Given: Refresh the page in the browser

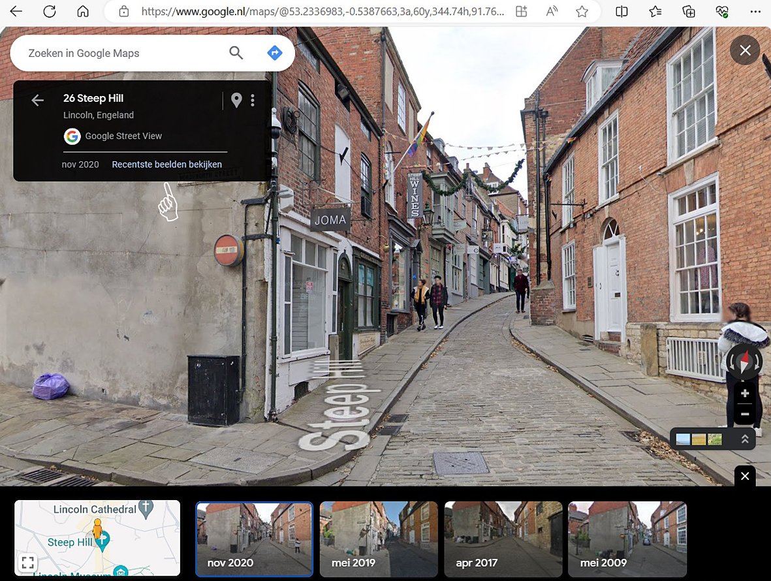Looking at the screenshot, I should (49, 12).
